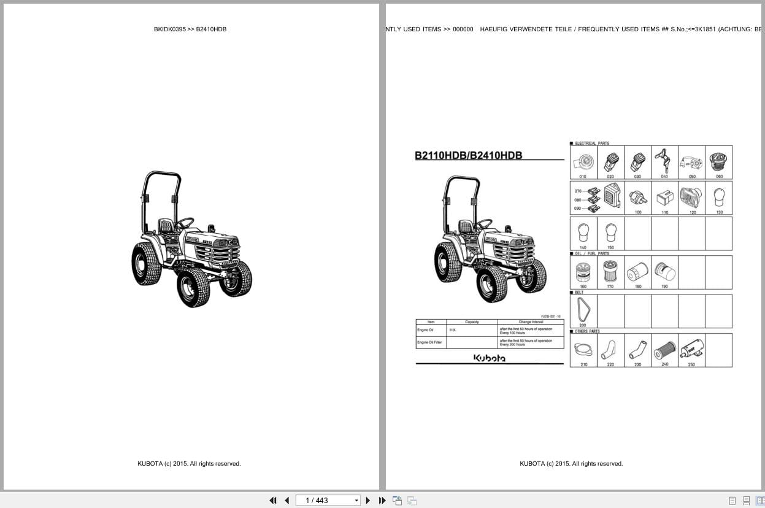The image size is (765, 508).
Task: Click part 110 image
Action: pyautogui.click(x=664, y=199)
